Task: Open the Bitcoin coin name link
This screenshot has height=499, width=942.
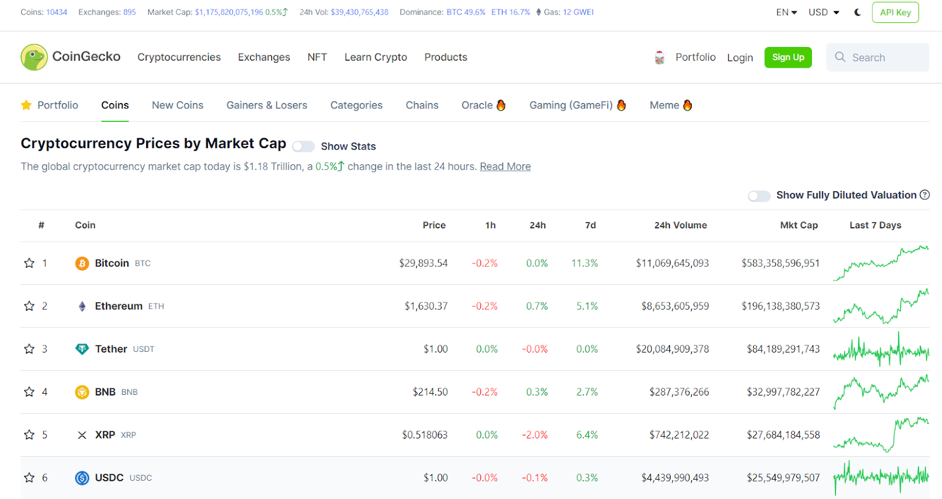Action: coord(112,263)
